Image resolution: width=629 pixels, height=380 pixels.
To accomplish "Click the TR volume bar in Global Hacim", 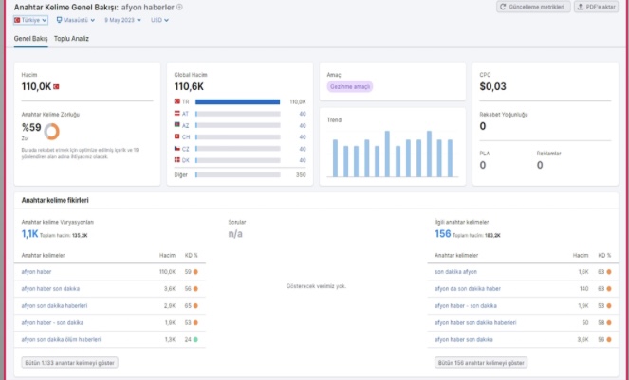I will [237, 101].
